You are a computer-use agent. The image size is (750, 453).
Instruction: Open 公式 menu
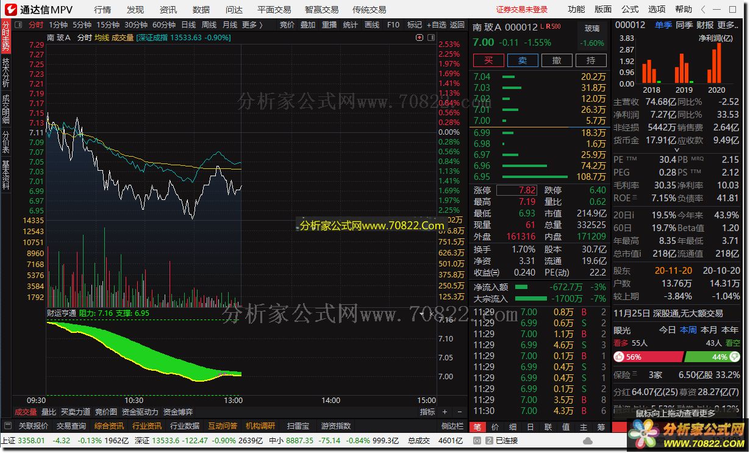630,10
